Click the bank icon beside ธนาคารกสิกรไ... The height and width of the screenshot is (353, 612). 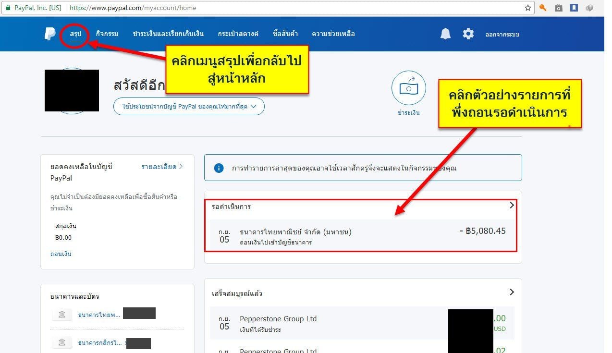tap(62, 342)
